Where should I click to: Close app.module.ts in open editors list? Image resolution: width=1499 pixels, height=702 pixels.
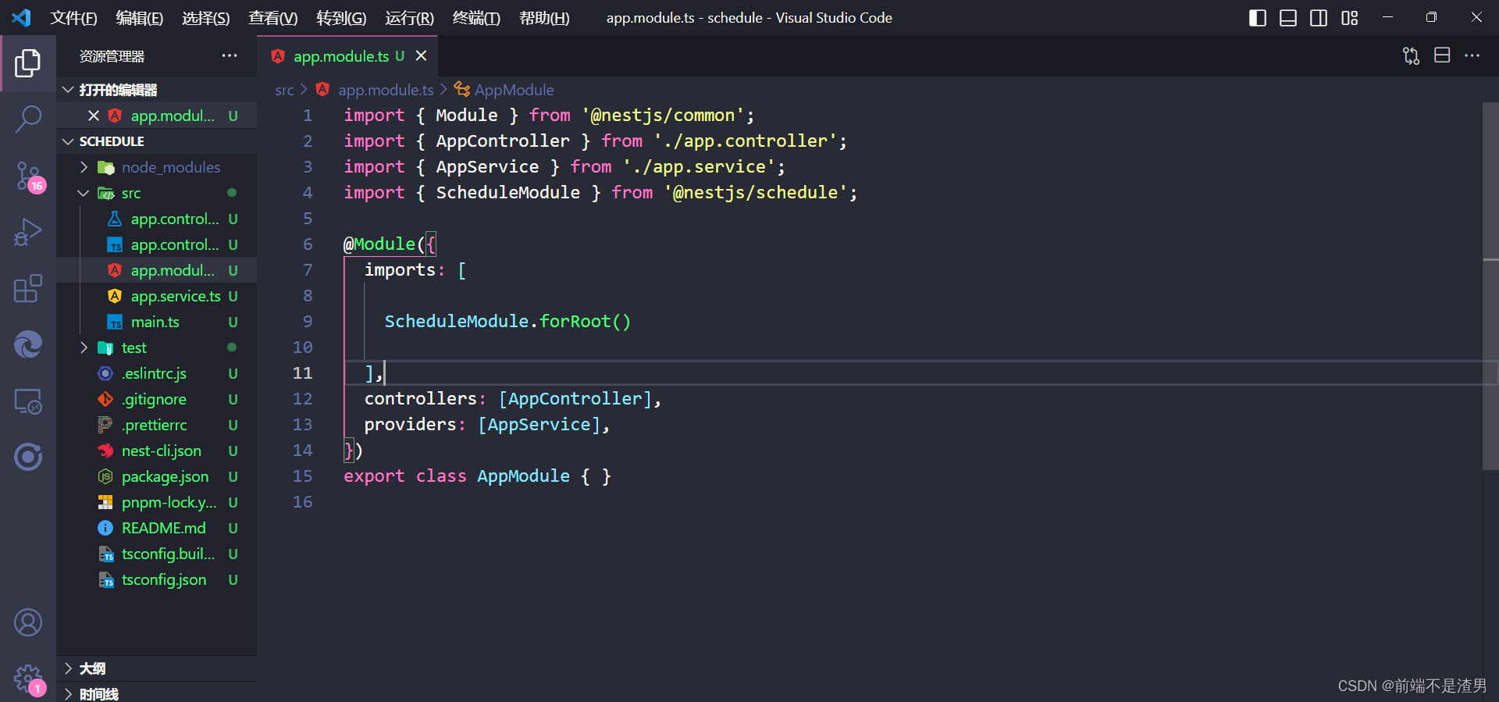[x=94, y=116]
